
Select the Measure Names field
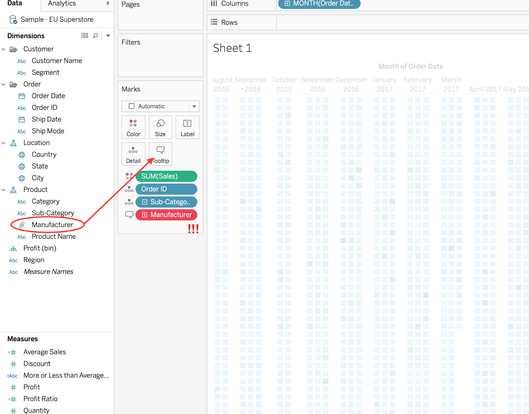(x=49, y=272)
